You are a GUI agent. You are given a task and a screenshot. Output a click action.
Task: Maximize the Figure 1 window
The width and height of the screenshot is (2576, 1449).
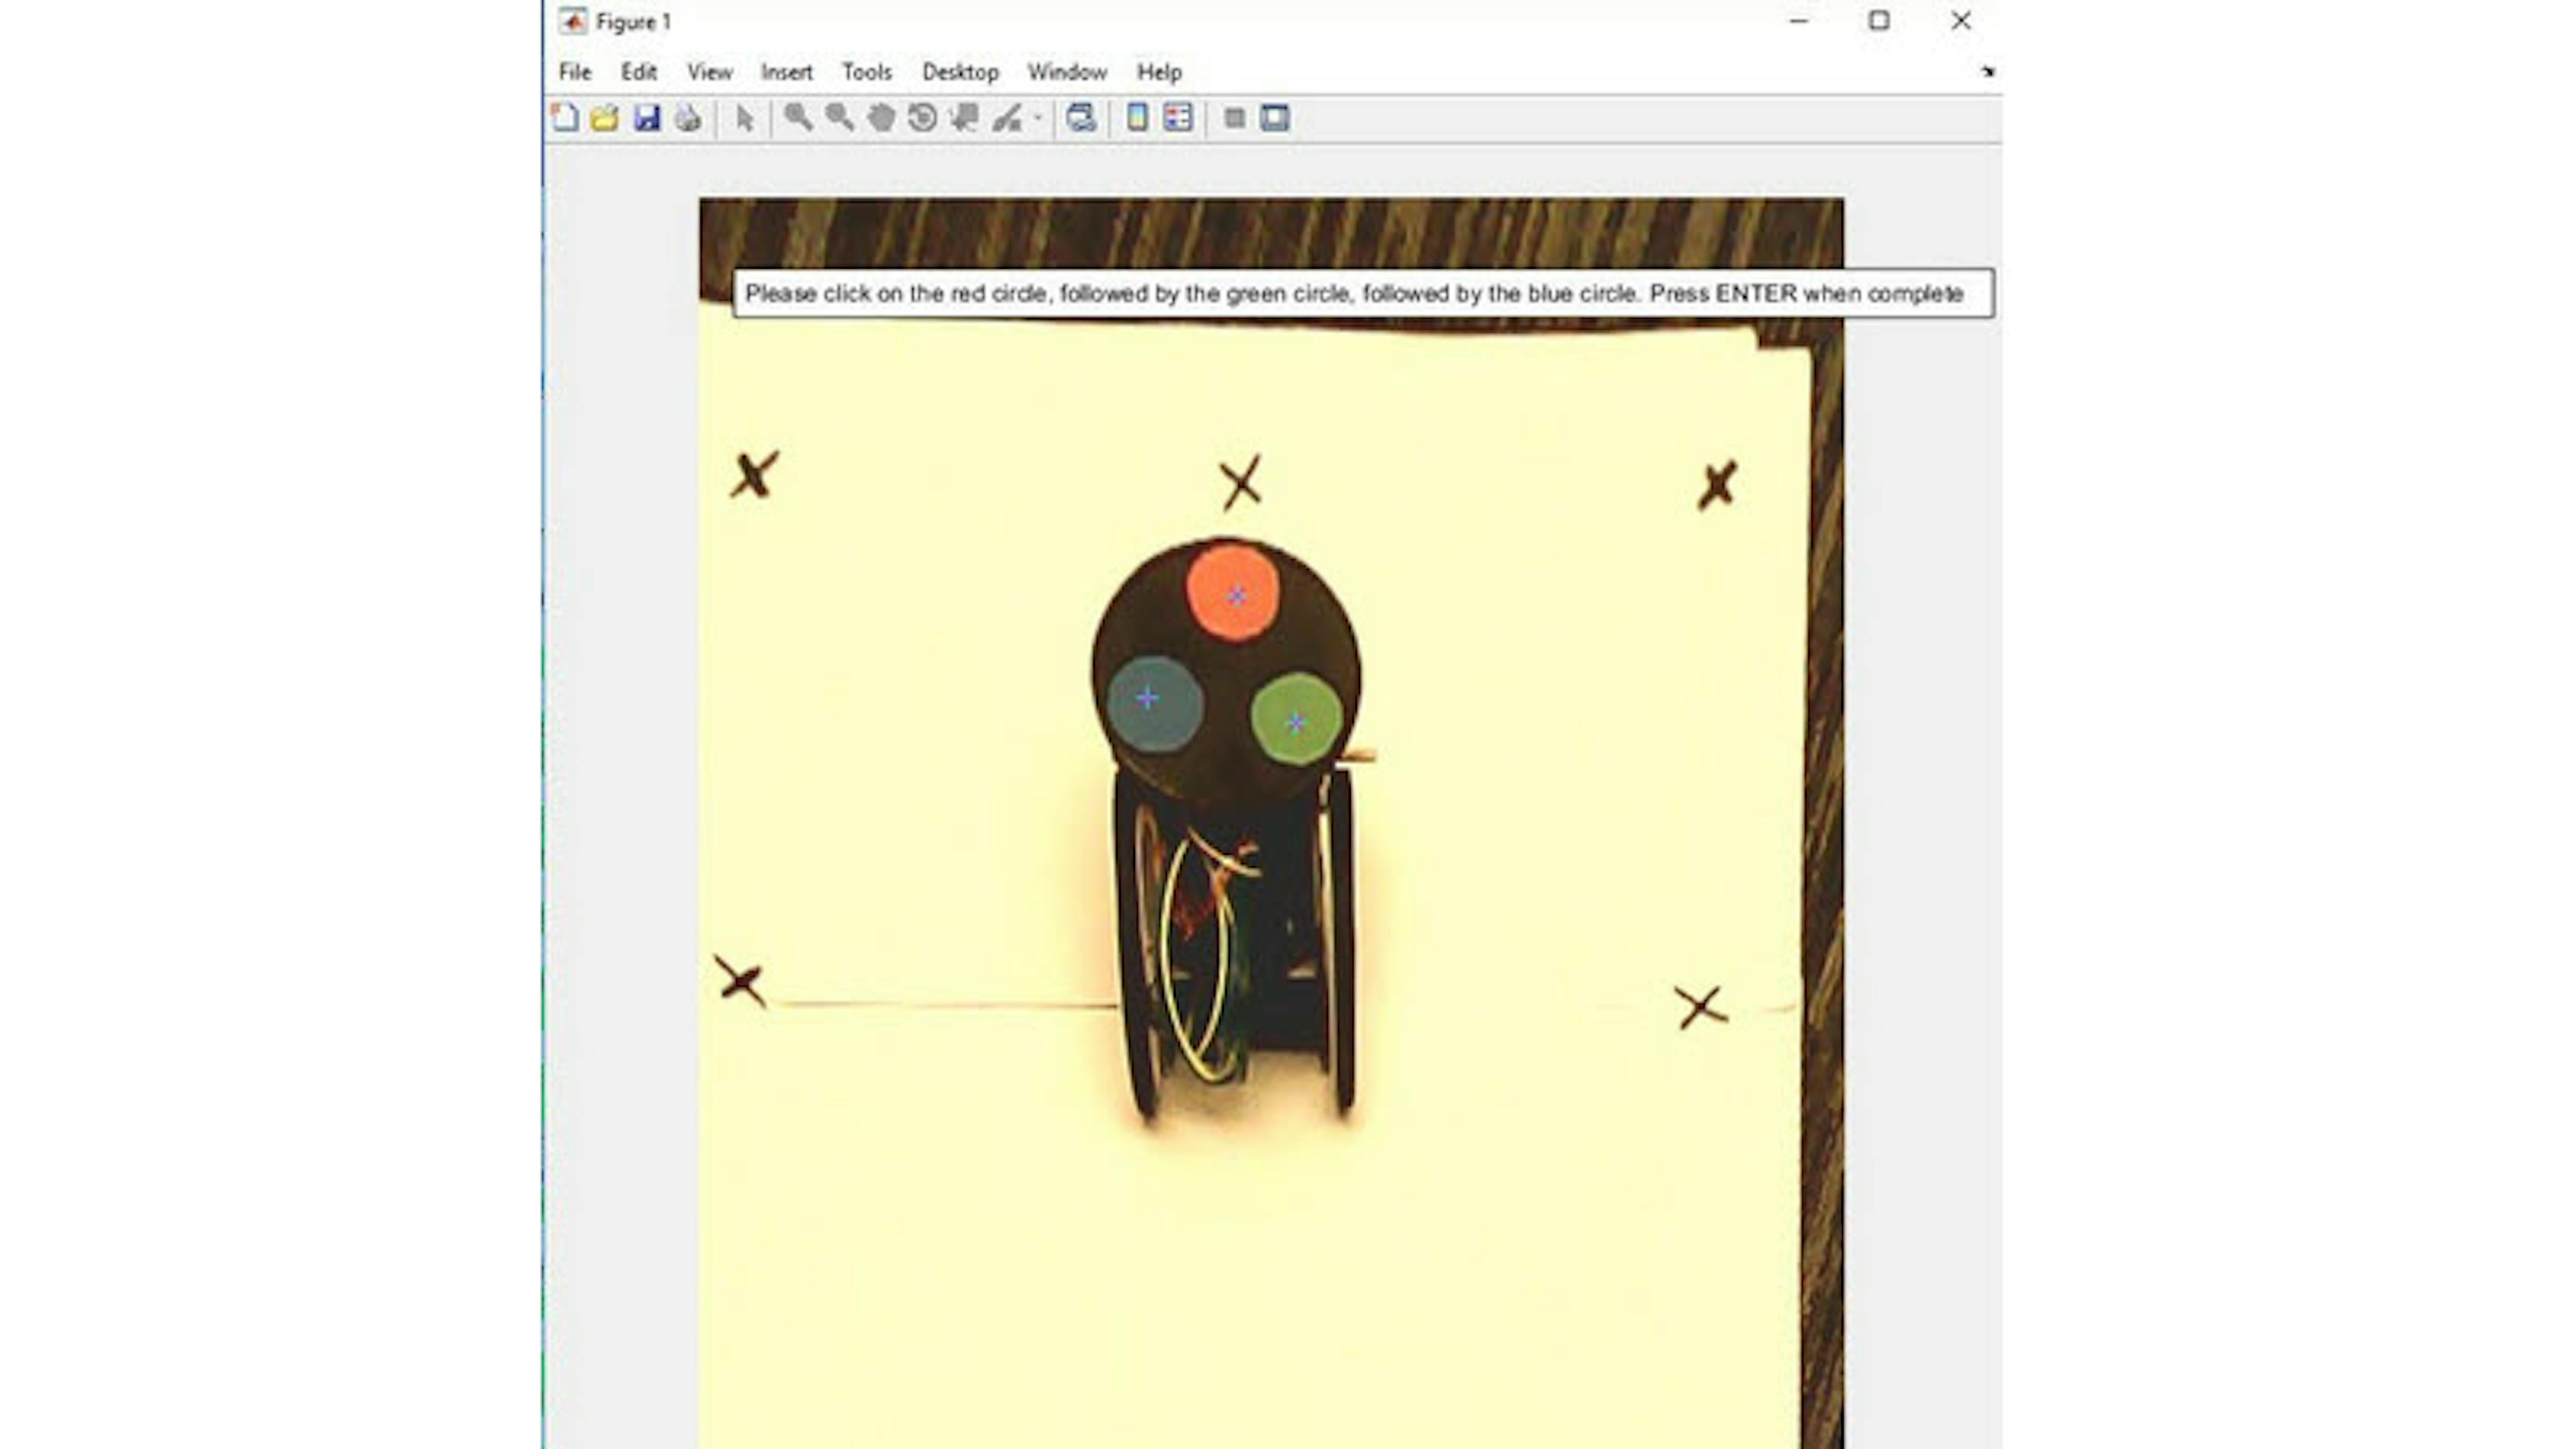pos(1879,21)
